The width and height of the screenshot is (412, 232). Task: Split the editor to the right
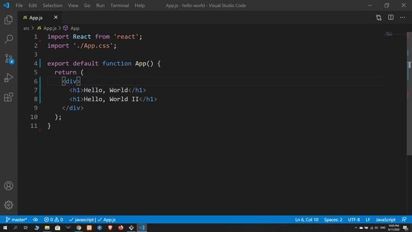point(391,17)
